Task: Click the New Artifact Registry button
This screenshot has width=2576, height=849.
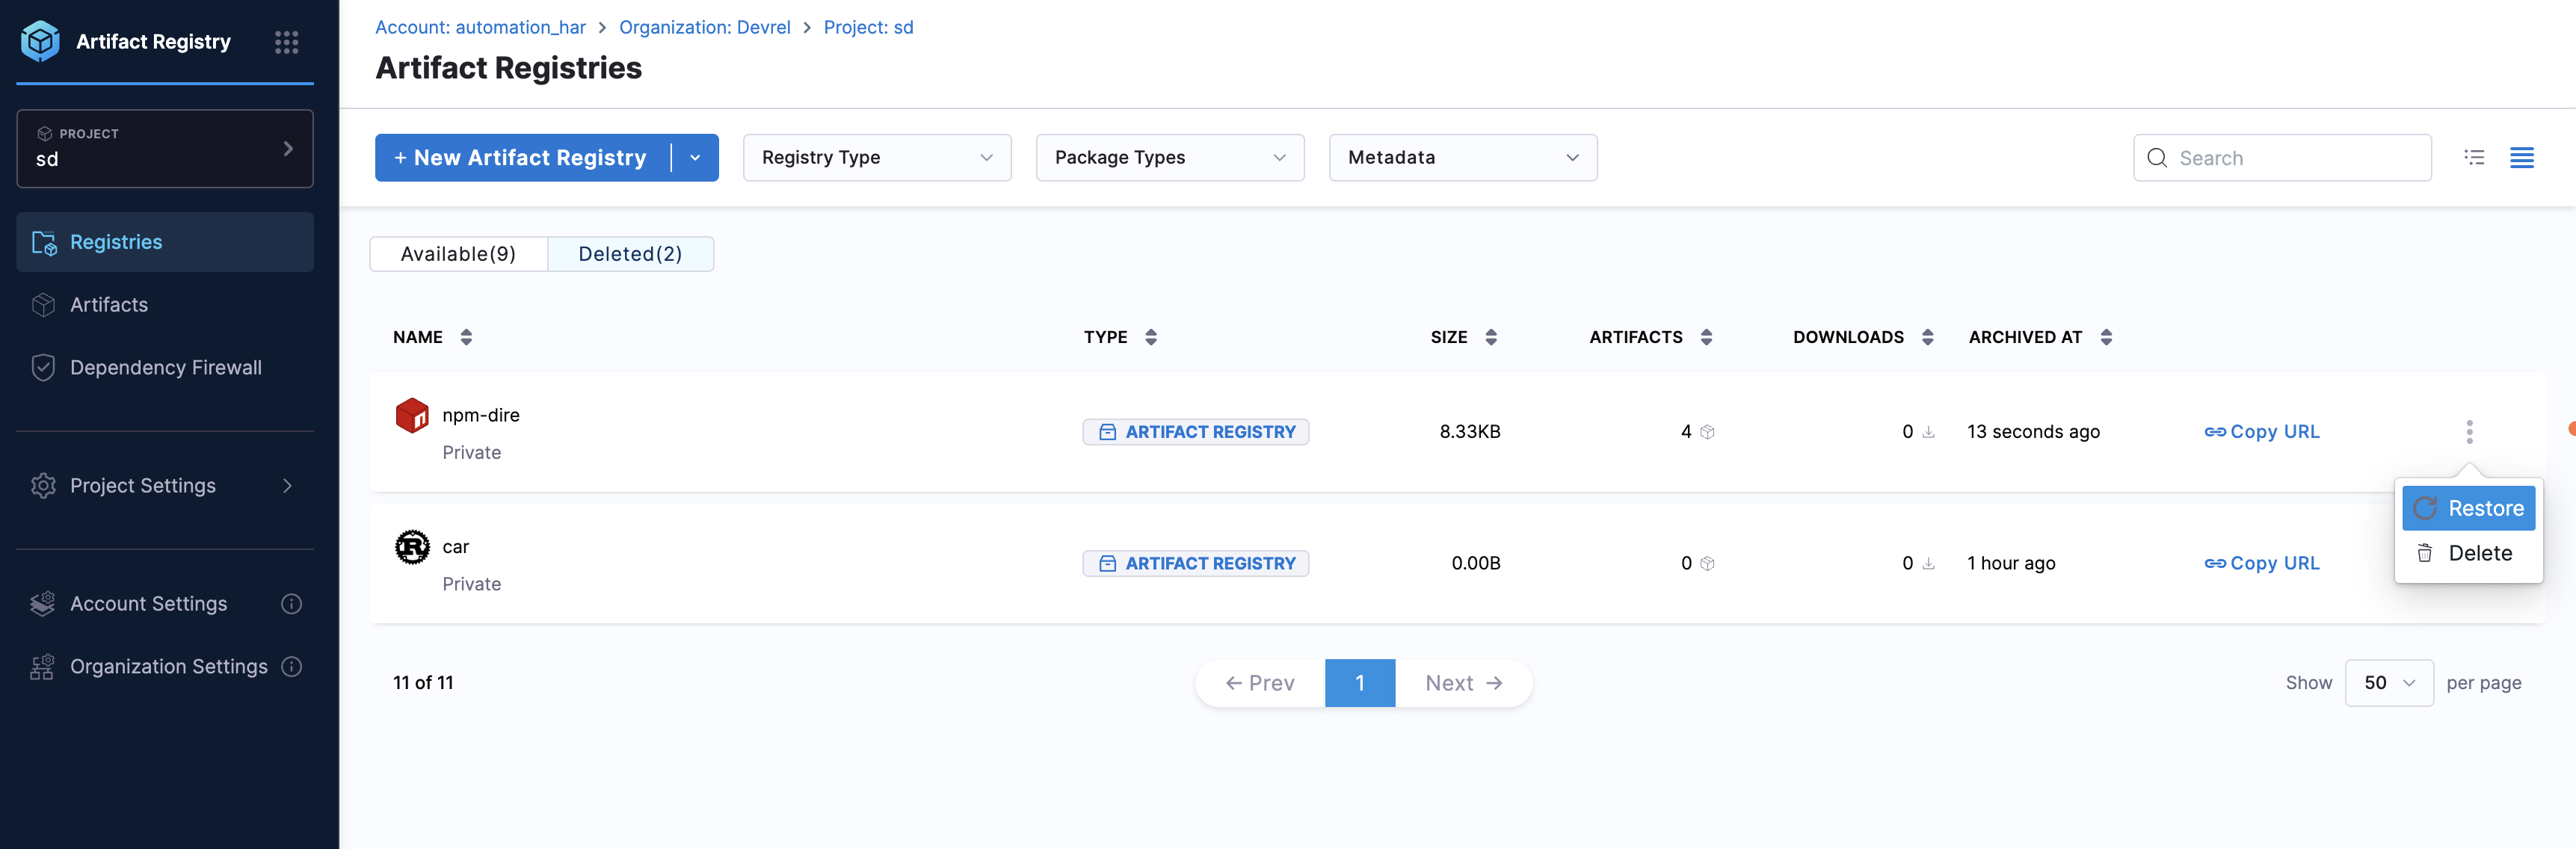Action: (521, 157)
